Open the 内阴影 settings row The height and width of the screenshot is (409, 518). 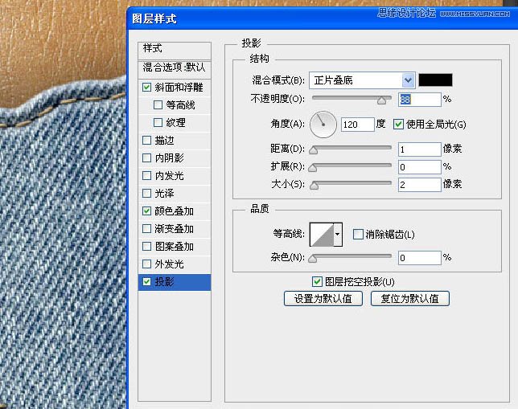pos(175,158)
